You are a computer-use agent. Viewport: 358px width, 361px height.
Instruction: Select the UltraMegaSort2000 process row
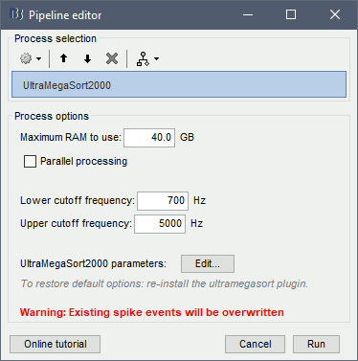(179, 84)
